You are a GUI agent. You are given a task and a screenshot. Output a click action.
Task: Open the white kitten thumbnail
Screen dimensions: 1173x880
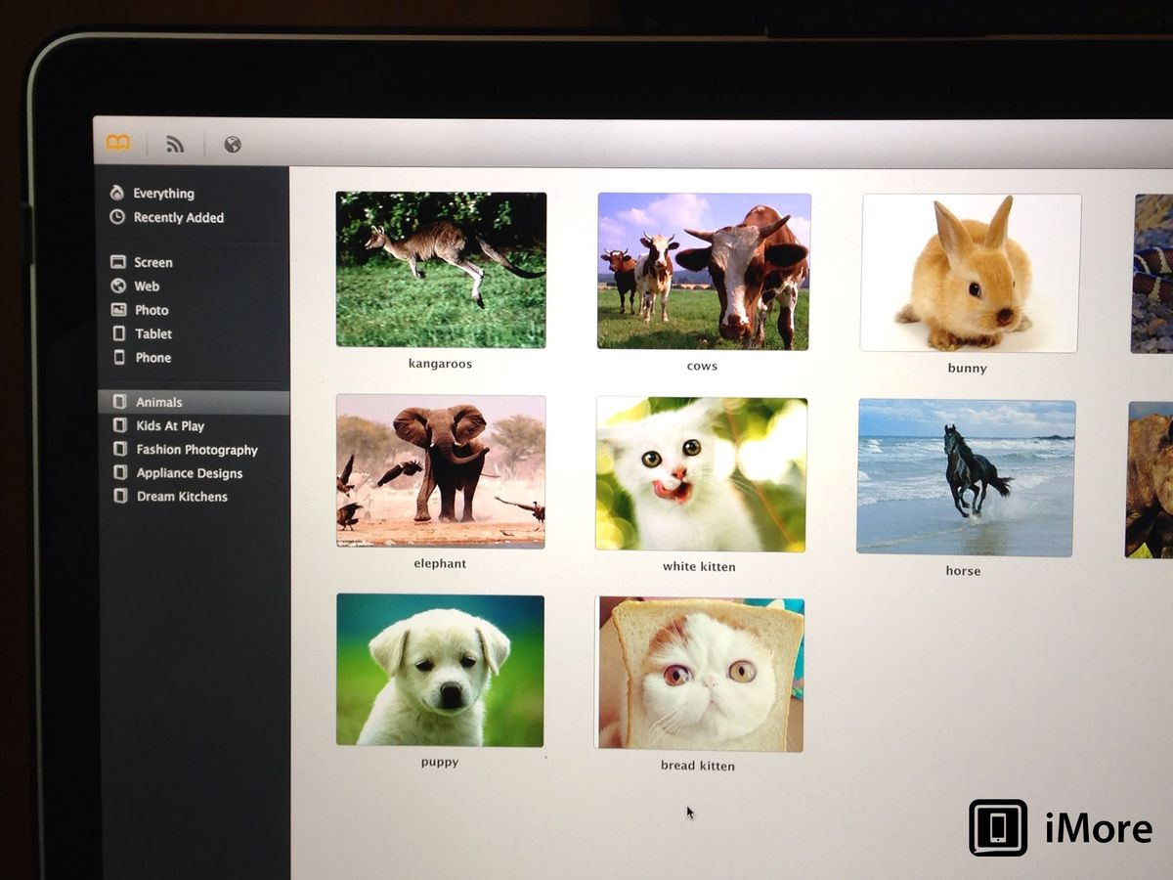(698, 473)
